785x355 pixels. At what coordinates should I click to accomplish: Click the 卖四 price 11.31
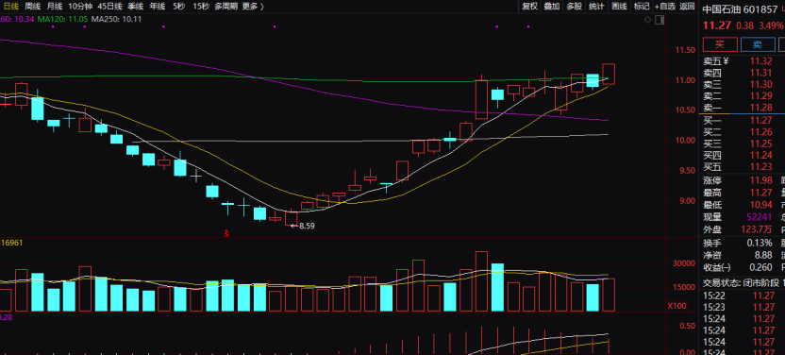761,73
